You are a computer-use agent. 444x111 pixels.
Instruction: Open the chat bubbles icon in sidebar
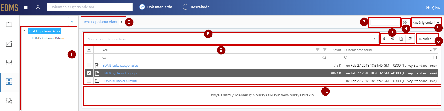pyautogui.click(x=9, y=101)
